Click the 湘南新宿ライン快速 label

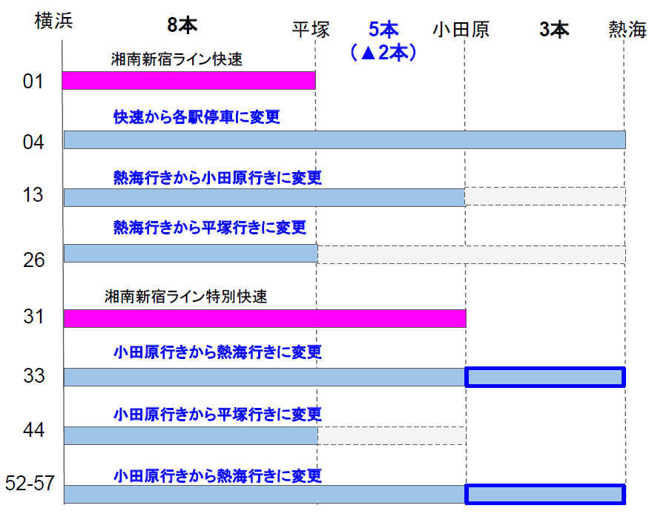(177, 59)
